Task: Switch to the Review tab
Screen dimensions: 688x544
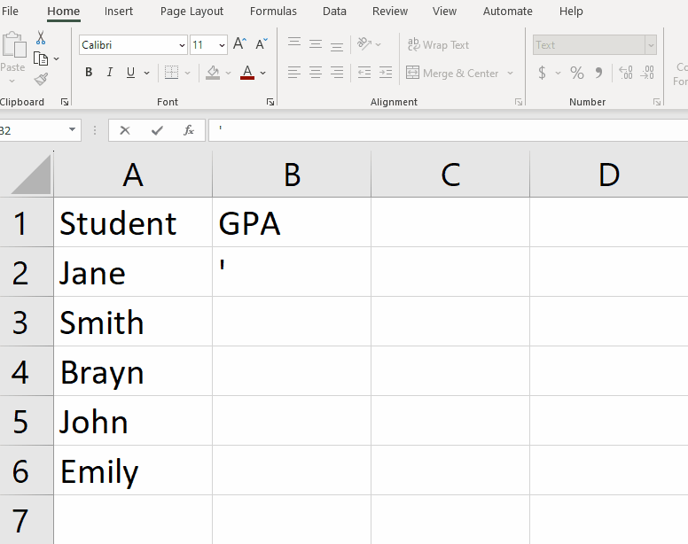Action: 389,11
